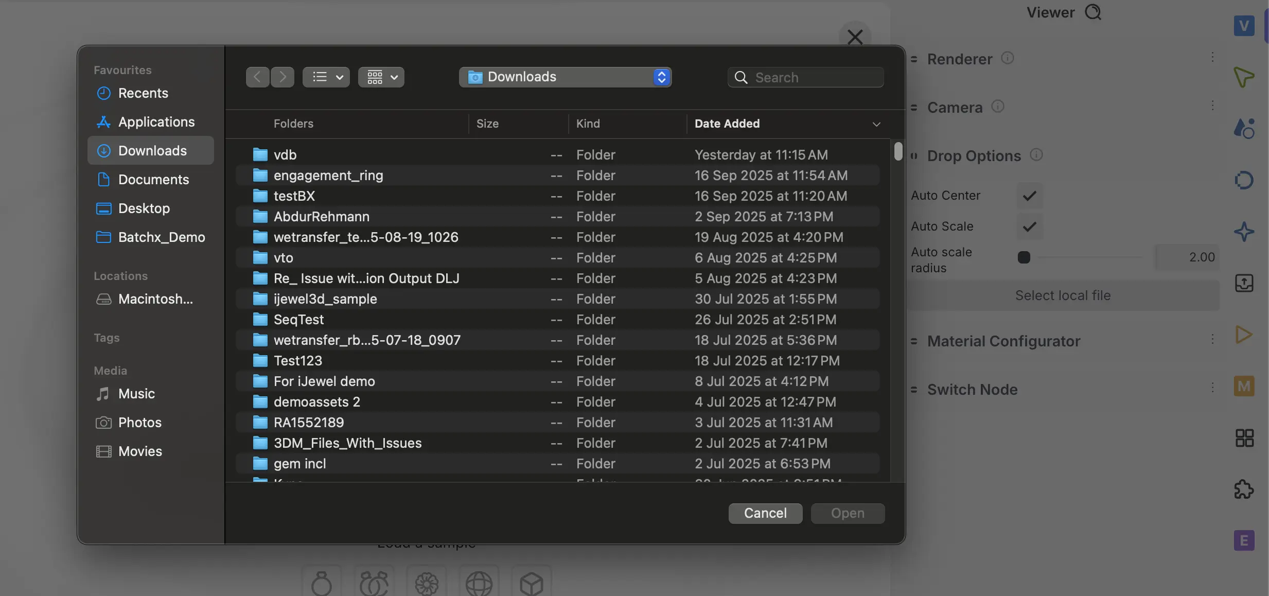Expand the Renderer section
The height and width of the screenshot is (596, 1269).
(959, 59)
